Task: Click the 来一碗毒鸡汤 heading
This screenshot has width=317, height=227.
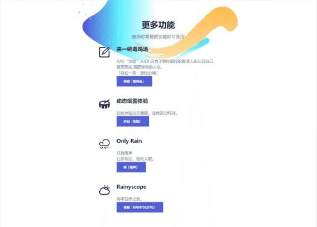Action: click(x=132, y=49)
